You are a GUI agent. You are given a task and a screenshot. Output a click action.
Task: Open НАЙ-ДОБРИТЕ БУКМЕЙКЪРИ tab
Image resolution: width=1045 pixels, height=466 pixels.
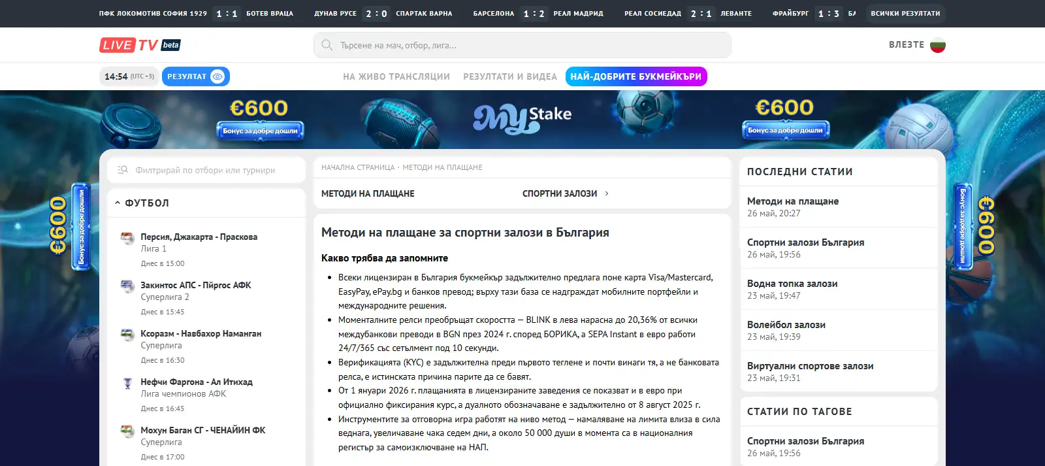(636, 76)
